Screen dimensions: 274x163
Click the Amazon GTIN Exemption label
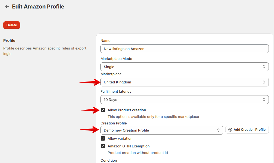[129, 146]
